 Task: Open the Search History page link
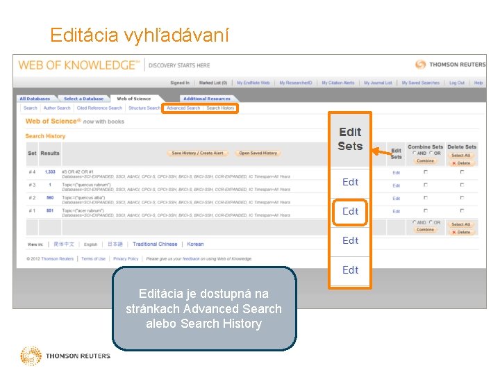220,108
